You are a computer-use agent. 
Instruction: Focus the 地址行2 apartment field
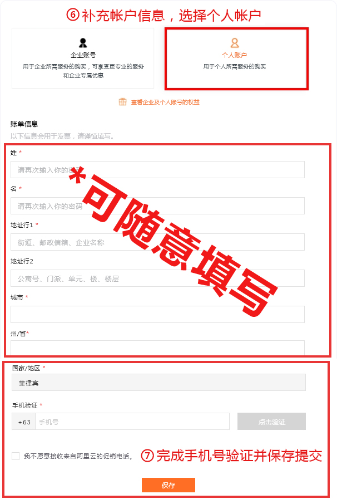click(x=157, y=278)
